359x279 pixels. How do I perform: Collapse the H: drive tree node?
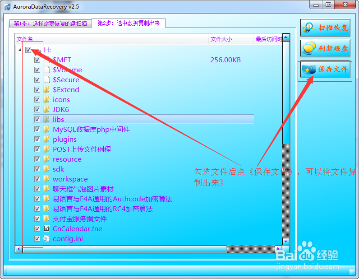[20, 50]
